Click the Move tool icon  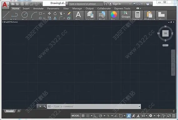pyautogui.click(x=49, y=13)
